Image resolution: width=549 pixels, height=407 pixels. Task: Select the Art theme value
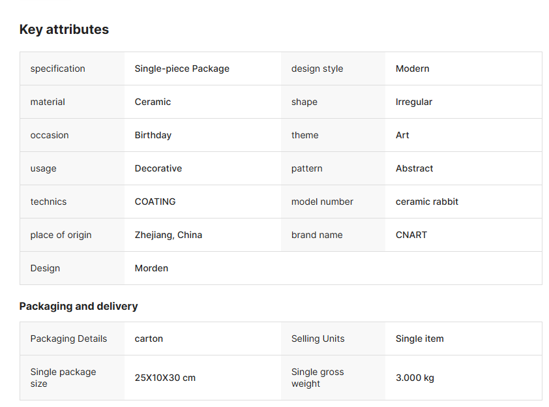[x=402, y=135]
